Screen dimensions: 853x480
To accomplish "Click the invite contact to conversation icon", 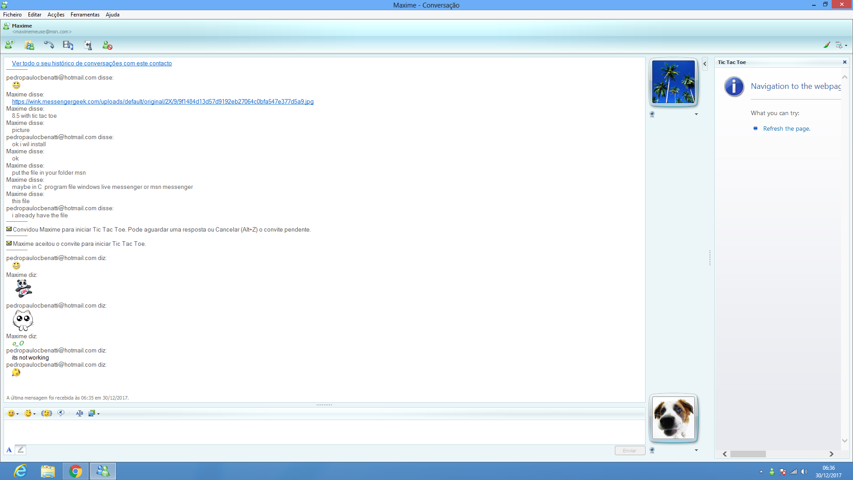I will [9, 45].
